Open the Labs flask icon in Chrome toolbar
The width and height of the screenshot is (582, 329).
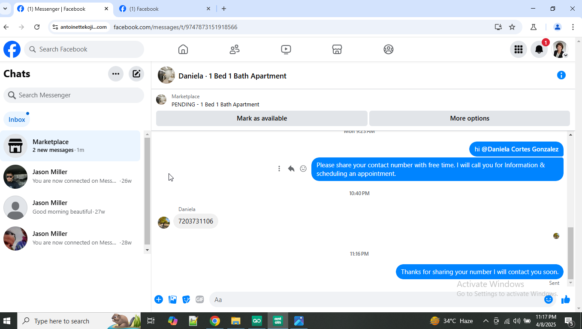[x=534, y=27]
